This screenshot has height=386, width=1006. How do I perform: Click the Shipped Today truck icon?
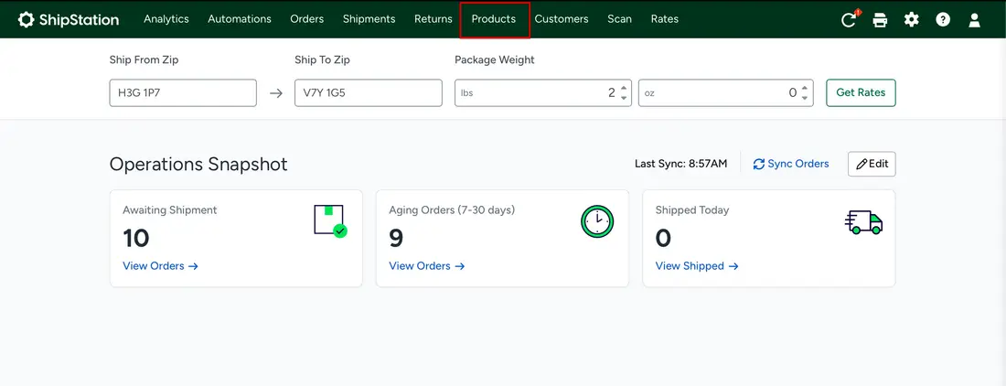863,222
